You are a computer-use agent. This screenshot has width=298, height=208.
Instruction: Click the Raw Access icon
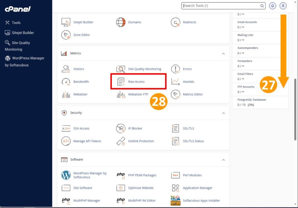click(121, 82)
